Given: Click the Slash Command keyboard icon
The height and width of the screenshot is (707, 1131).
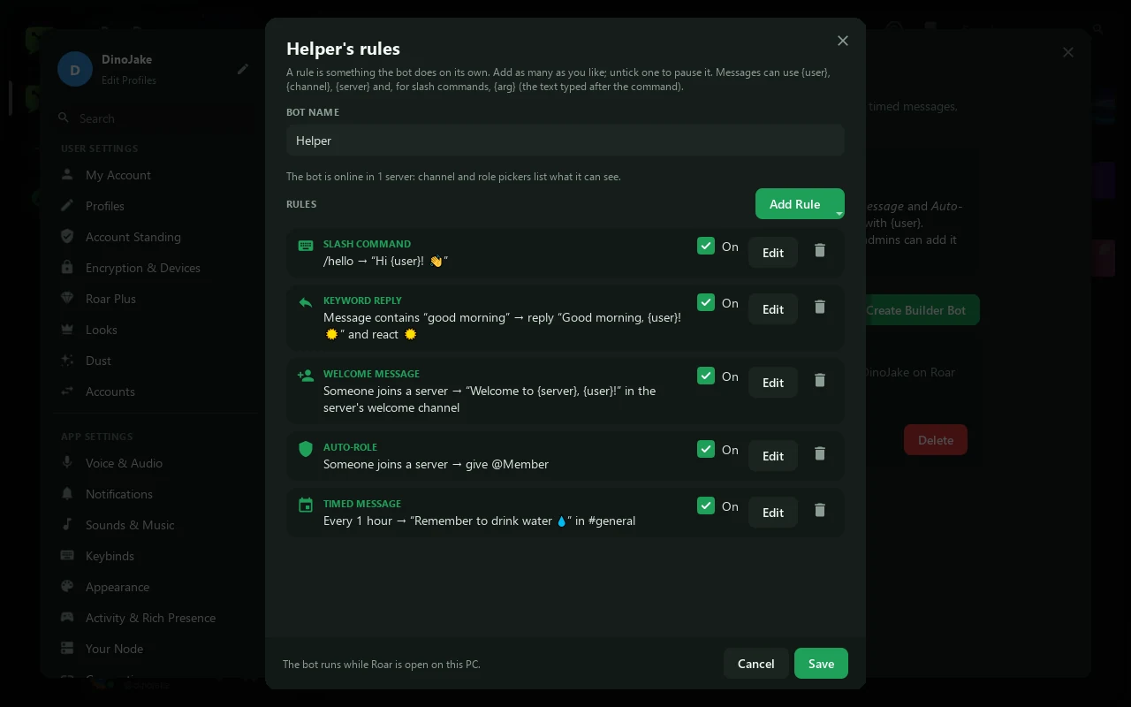Looking at the screenshot, I should coord(306,246).
